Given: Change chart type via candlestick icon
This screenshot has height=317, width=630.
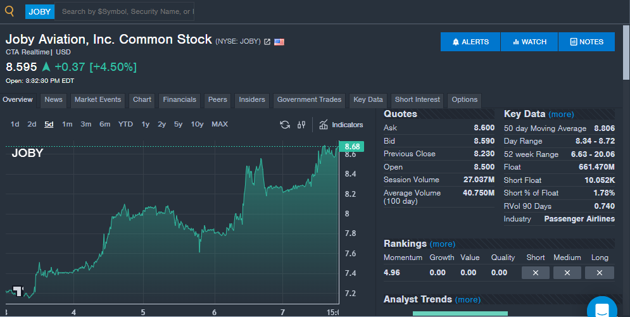Looking at the screenshot, I should tap(301, 125).
